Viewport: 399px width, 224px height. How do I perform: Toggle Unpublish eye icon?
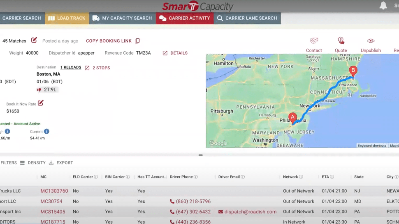pos(371,41)
